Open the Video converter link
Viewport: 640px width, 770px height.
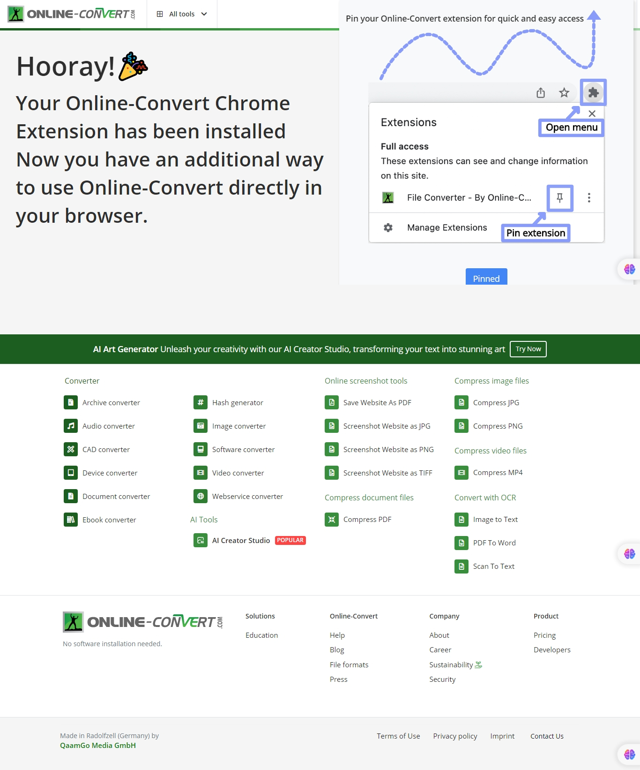tap(238, 473)
